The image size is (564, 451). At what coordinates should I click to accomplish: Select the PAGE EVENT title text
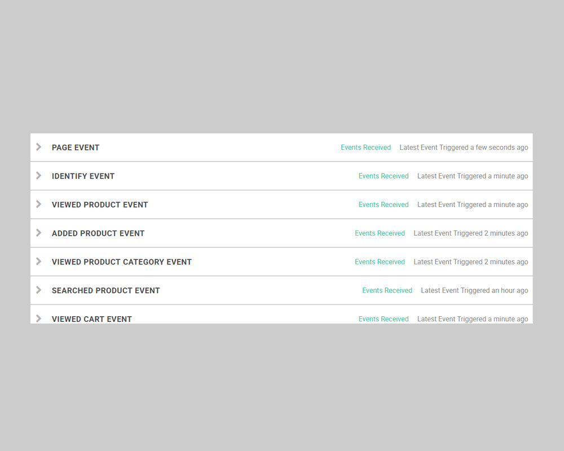tap(76, 148)
